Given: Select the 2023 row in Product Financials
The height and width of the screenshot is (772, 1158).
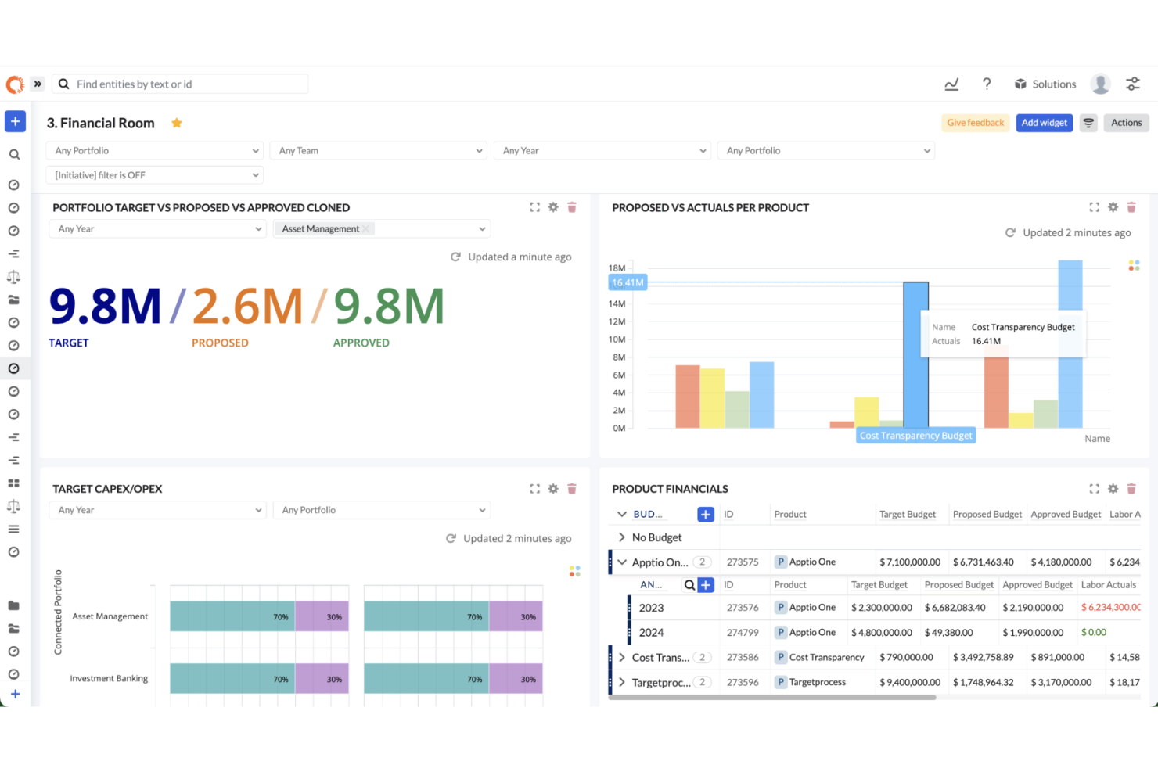Looking at the screenshot, I should pos(884,608).
